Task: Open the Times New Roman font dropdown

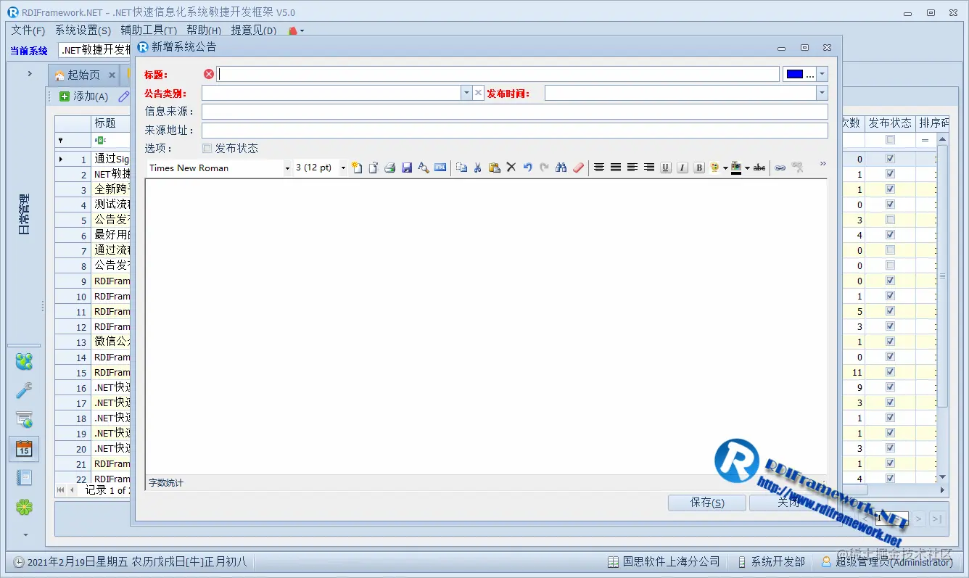Action: coord(287,168)
